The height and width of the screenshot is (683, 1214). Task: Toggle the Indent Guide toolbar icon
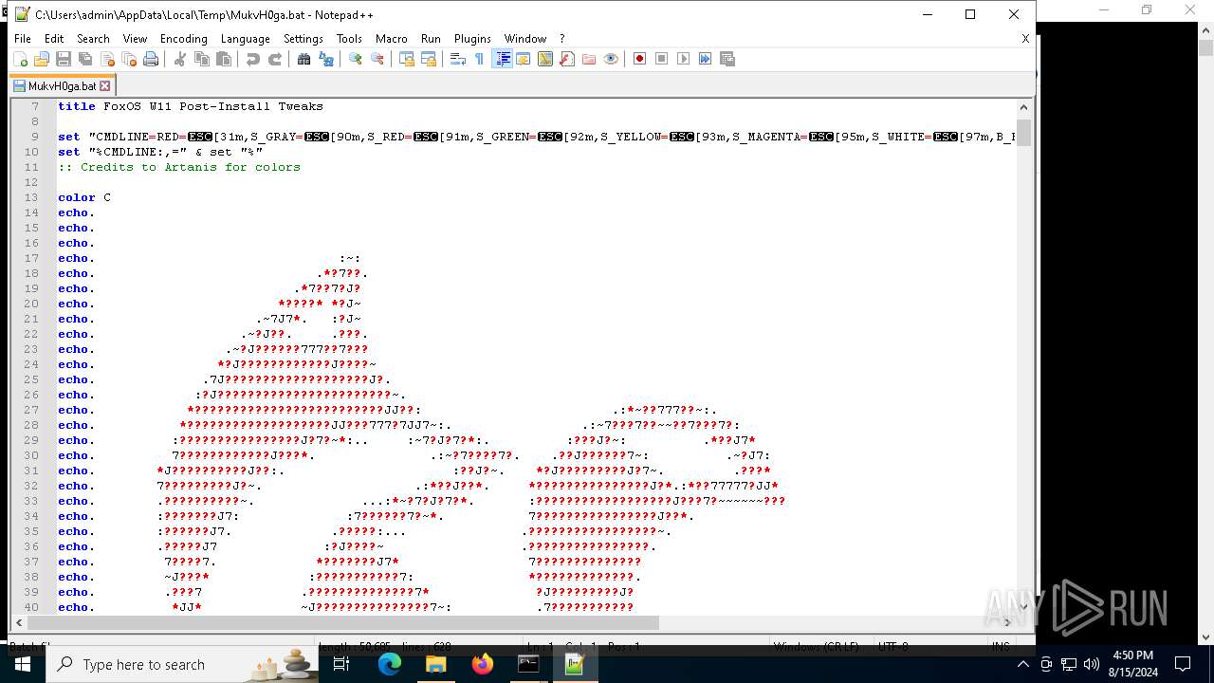click(503, 59)
